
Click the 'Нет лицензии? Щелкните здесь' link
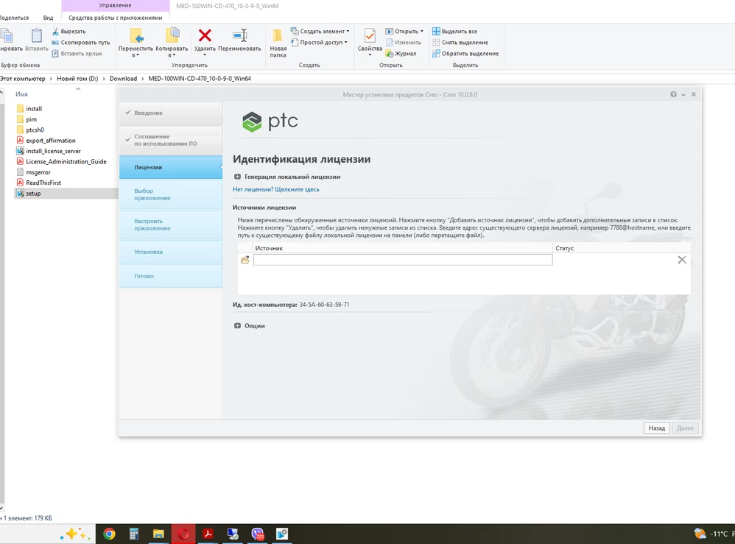coord(276,189)
